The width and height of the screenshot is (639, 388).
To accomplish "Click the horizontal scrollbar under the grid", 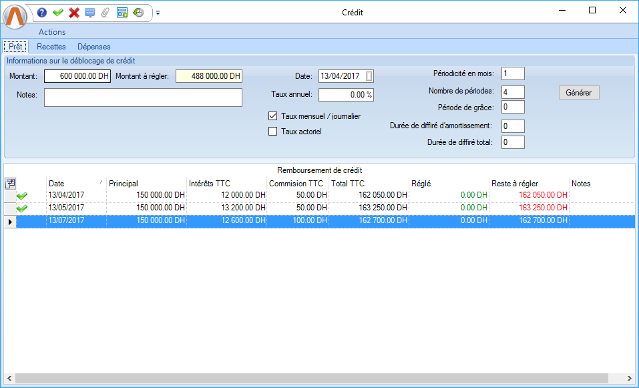I will coord(314,379).
